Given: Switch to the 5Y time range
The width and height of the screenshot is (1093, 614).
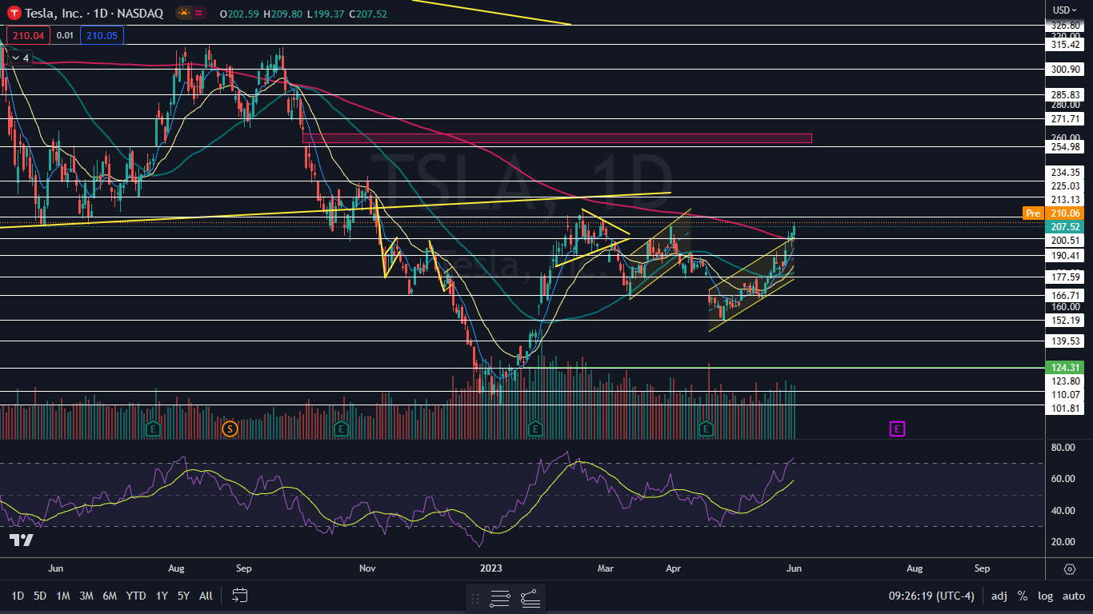Looking at the screenshot, I should 183,596.
